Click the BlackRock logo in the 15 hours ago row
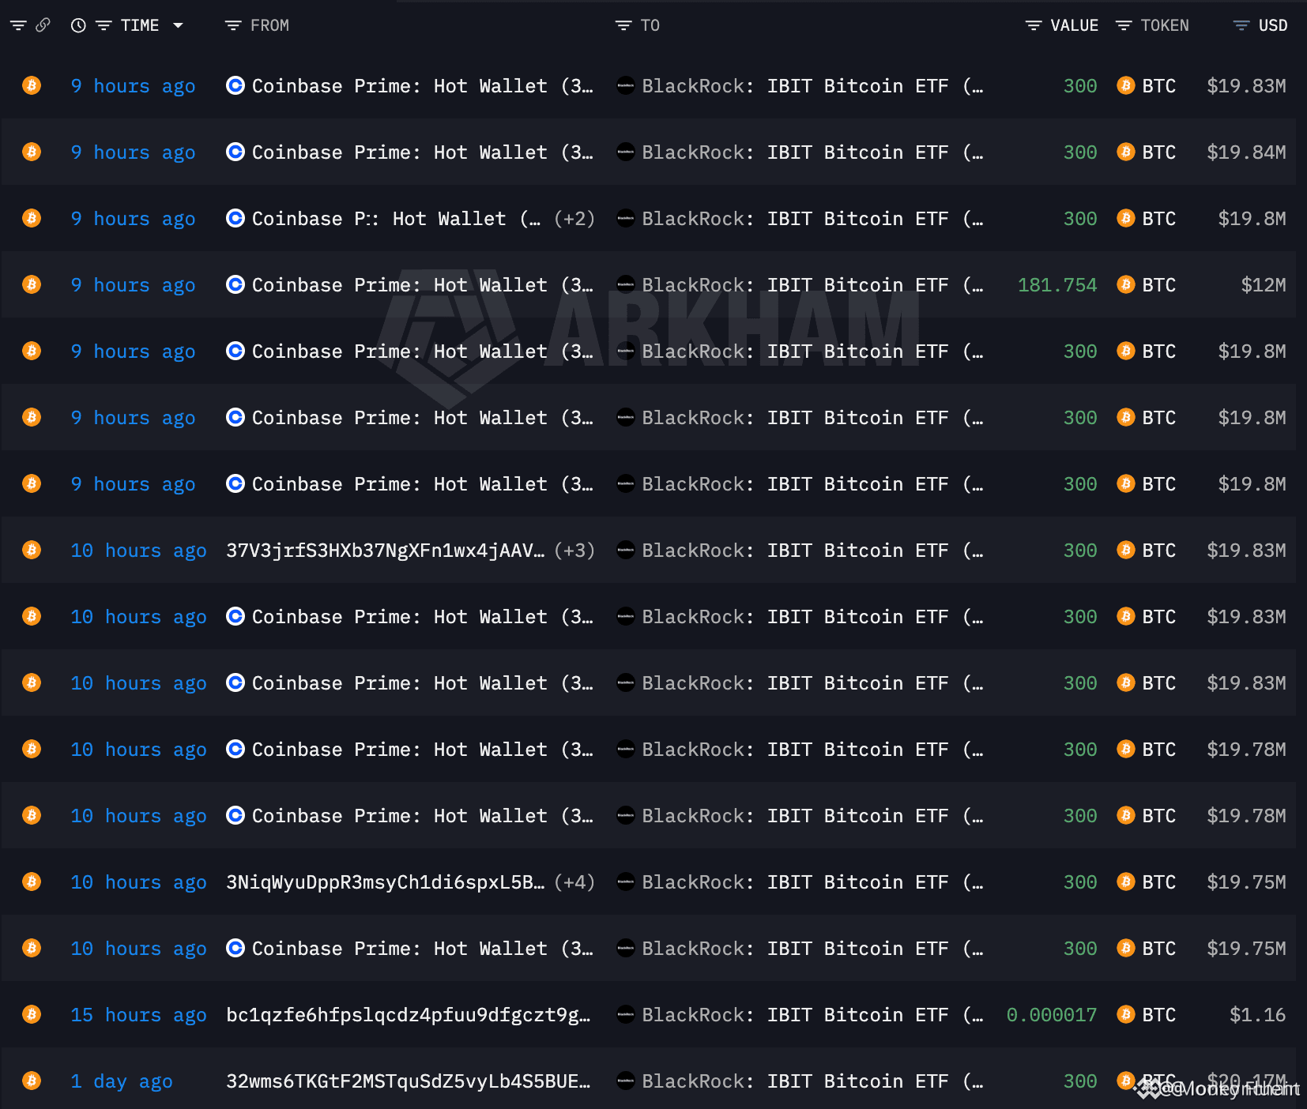 [626, 1014]
